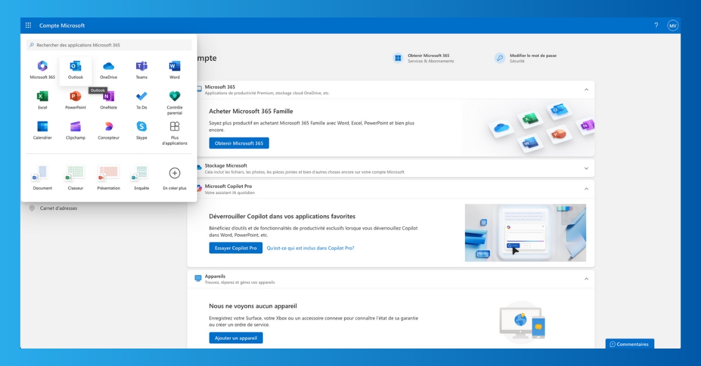Click Compte Microsoft header title
This screenshot has height=366, width=701.
[62, 26]
